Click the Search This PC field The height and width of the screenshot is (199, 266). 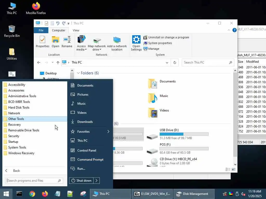(x=208, y=62)
